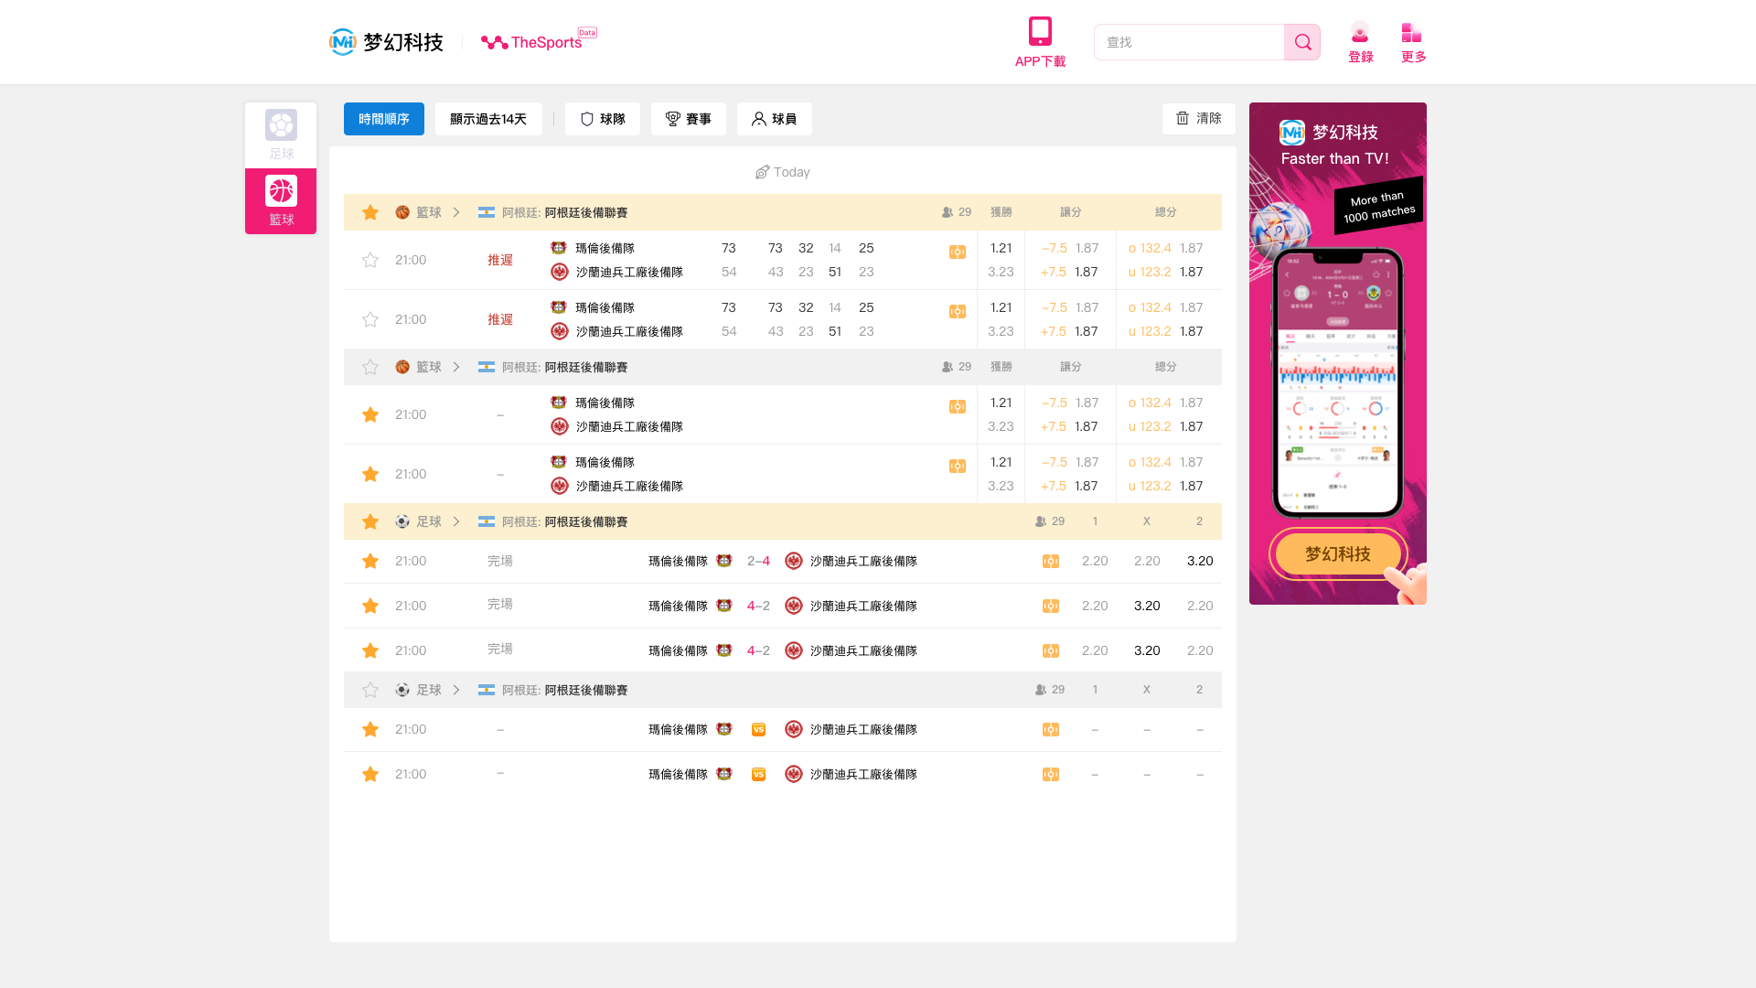
Task: Expand the 足球 阿根廷後備聯賽 league chevron
Action: coord(456,521)
